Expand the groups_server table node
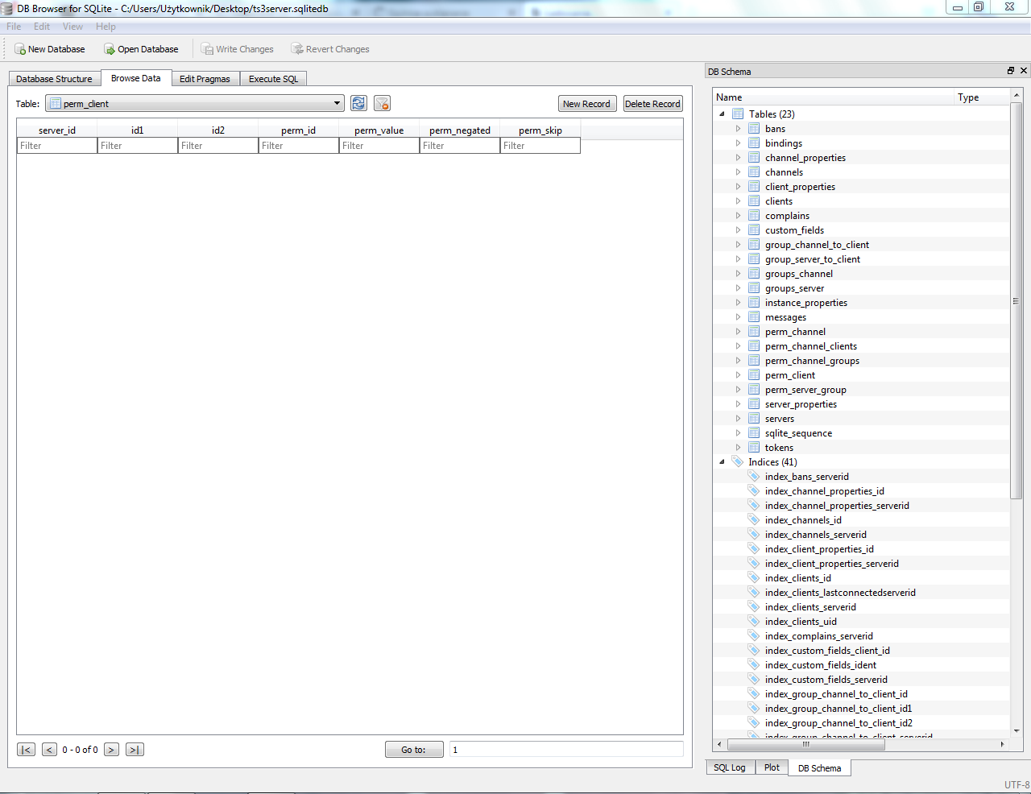 (x=738, y=287)
